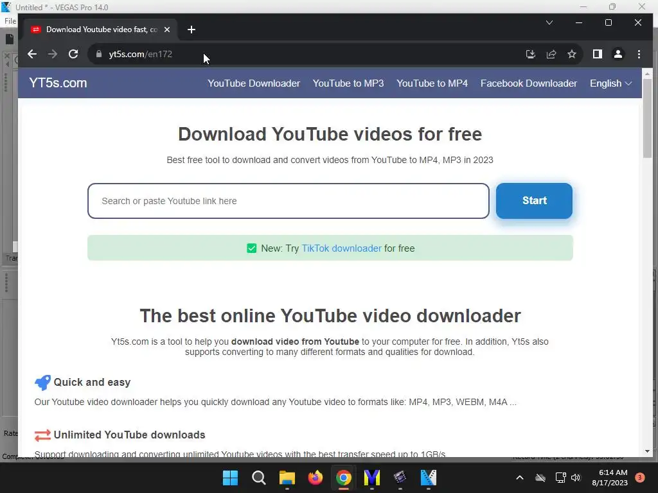The image size is (658, 493).
Task: Open YouTube Downloader nav link
Action: tap(253, 83)
